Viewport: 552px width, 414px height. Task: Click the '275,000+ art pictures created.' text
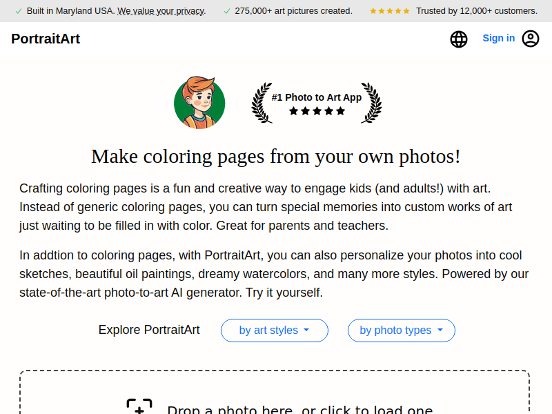click(x=294, y=11)
